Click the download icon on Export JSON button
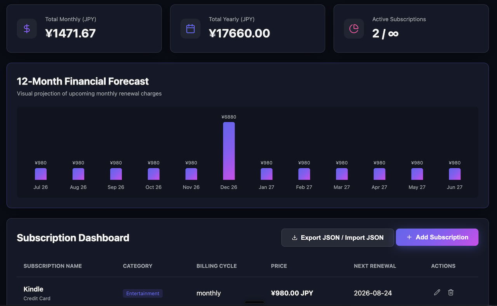This screenshot has width=497, height=306. pos(295,237)
